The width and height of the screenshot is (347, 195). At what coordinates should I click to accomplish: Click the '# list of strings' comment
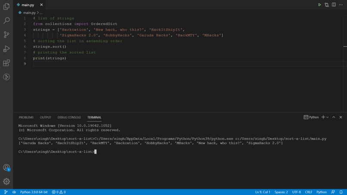[x=53, y=18]
